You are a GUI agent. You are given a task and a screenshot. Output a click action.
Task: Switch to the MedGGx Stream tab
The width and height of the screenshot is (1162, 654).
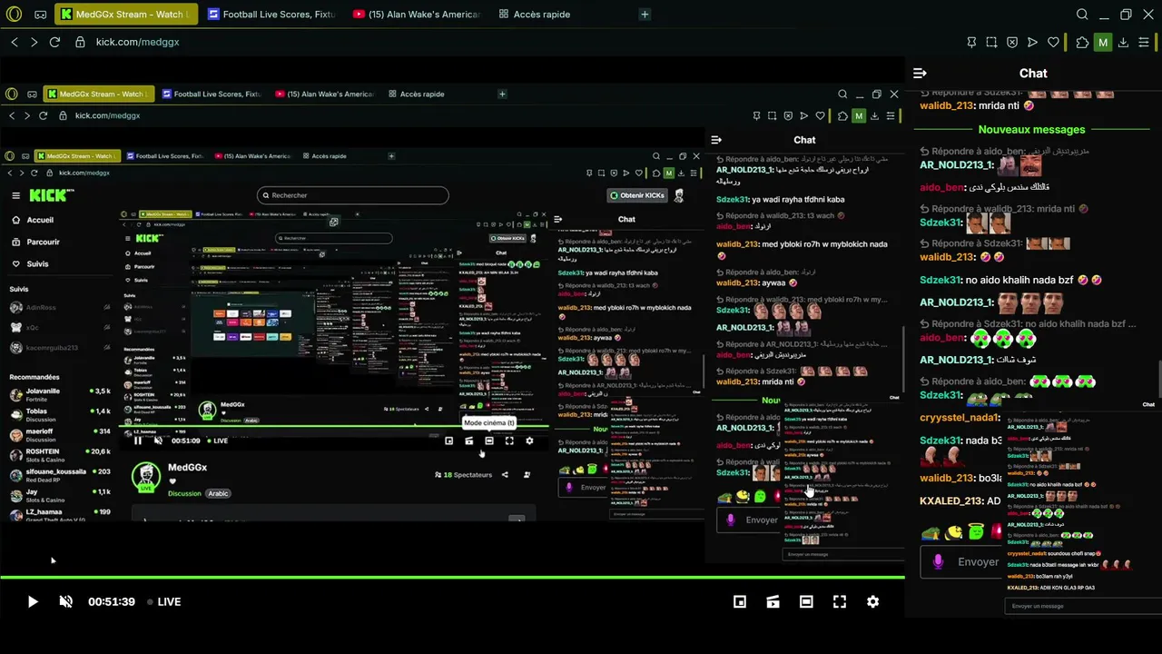point(125,15)
